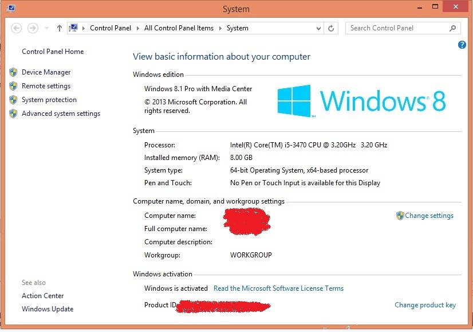Click the computer icon in address bar

point(74,28)
